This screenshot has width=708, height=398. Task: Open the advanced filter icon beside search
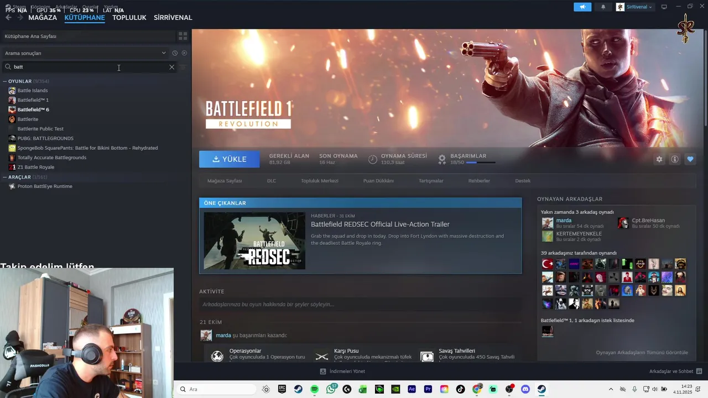pos(183,67)
